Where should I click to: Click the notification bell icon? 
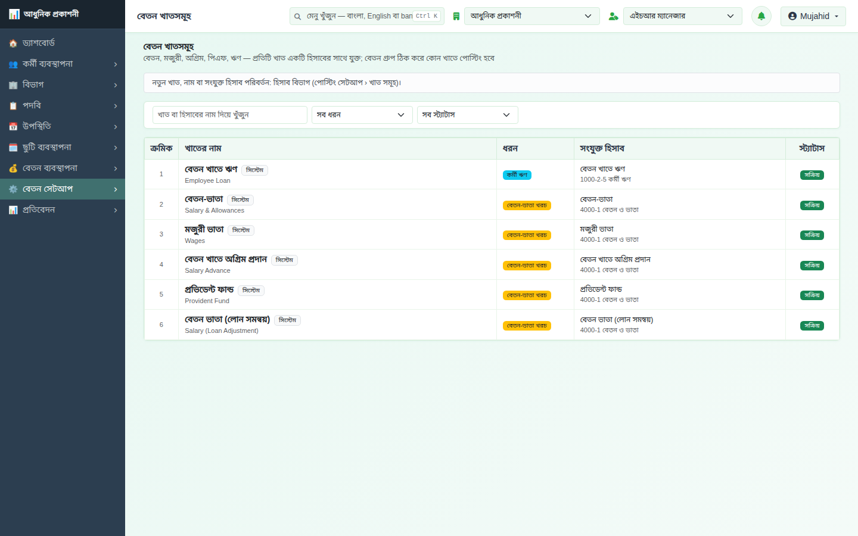click(761, 16)
